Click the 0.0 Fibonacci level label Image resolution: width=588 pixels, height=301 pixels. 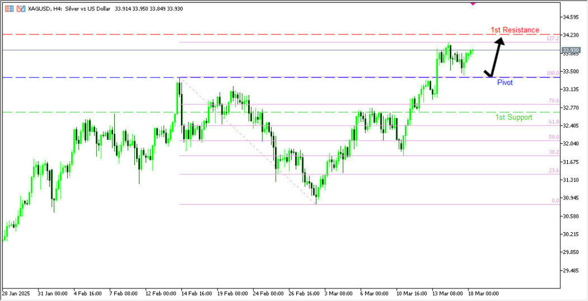(555, 201)
